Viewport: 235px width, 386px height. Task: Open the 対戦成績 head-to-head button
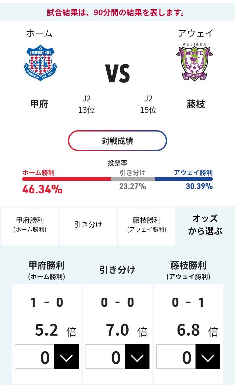(x=117, y=141)
